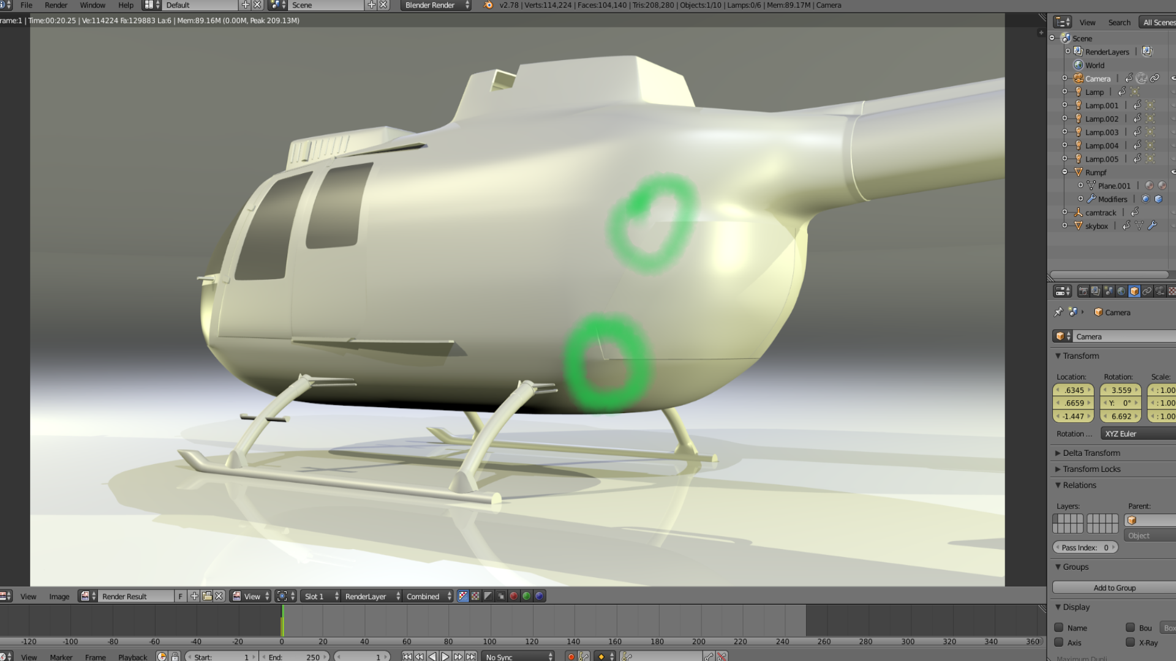Open the Render properties tab icon
The width and height of the screenshot is (1176, 661).
[1083, 291]
